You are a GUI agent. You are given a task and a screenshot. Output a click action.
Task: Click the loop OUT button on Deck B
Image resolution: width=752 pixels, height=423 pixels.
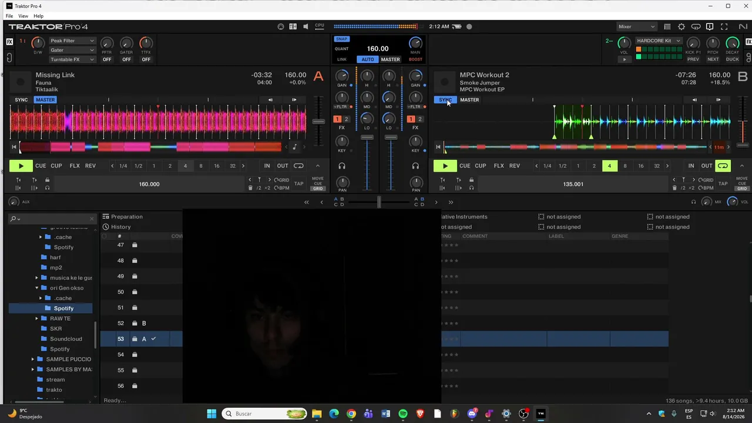pyautogui.click(x=707, y=166)
